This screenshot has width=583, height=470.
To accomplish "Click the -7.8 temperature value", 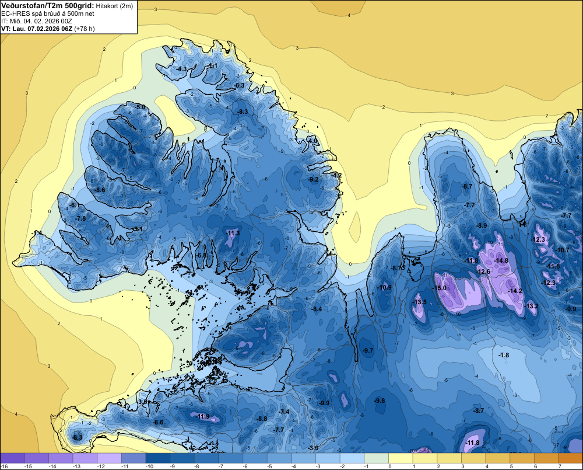I will click(x=80, y=218).
